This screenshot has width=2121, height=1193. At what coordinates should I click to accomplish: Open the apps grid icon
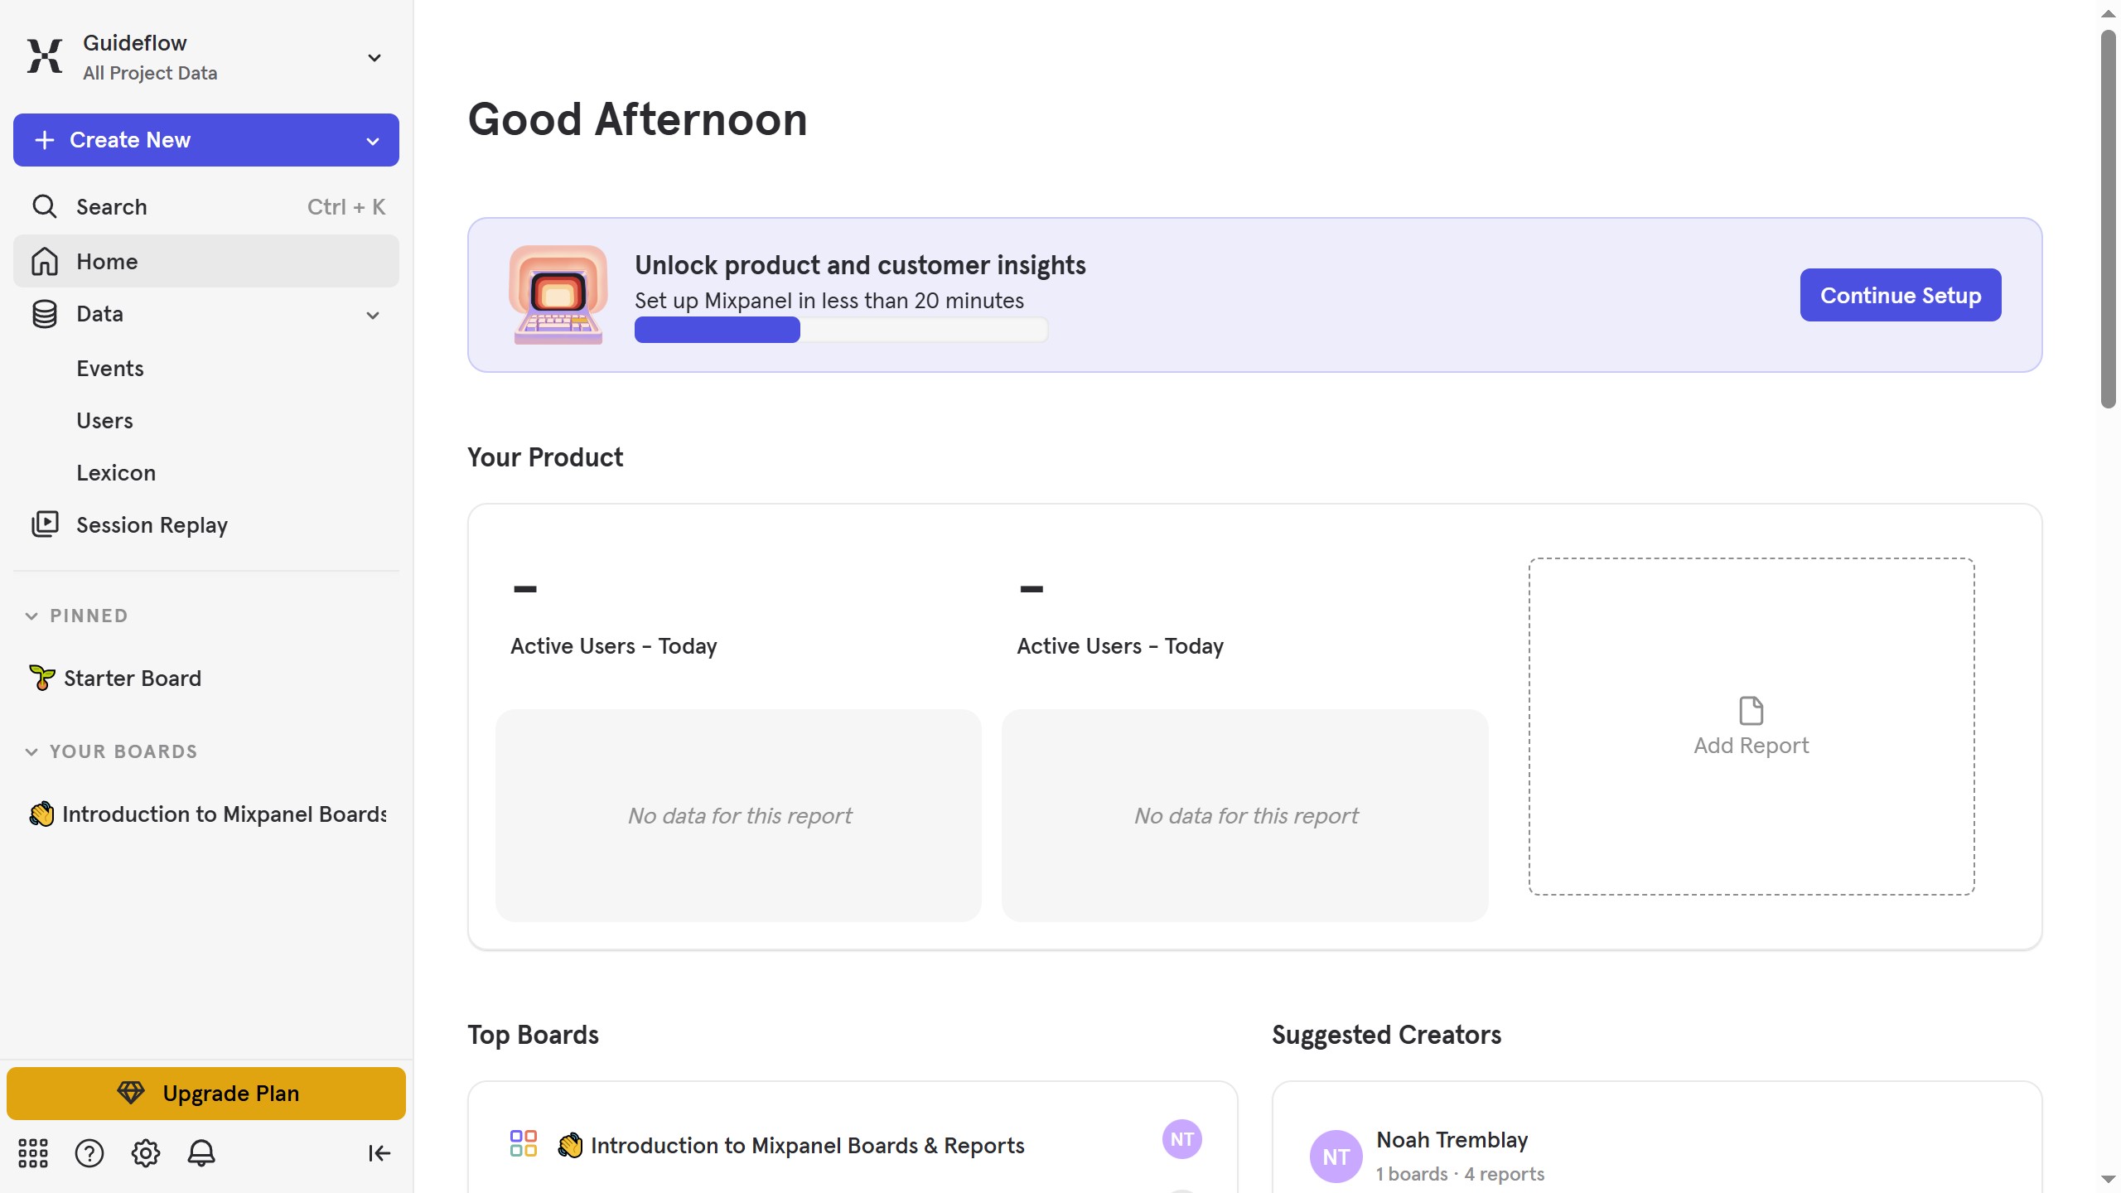point(33,1153)
